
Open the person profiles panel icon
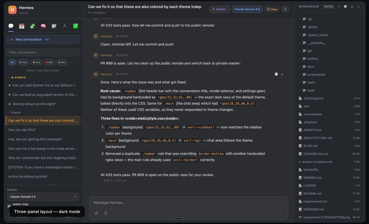click(x=65, y=26)
